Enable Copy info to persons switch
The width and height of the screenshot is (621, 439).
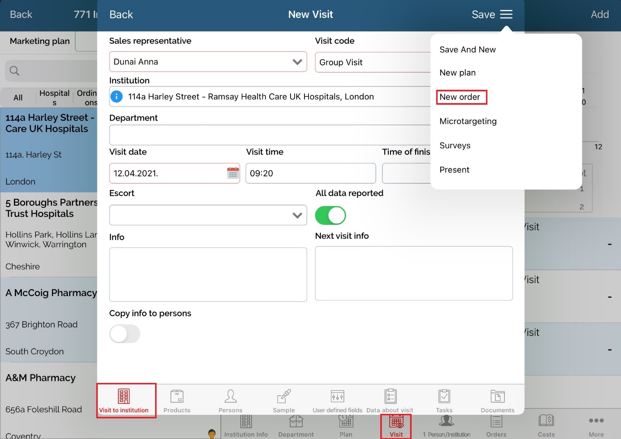125,334
